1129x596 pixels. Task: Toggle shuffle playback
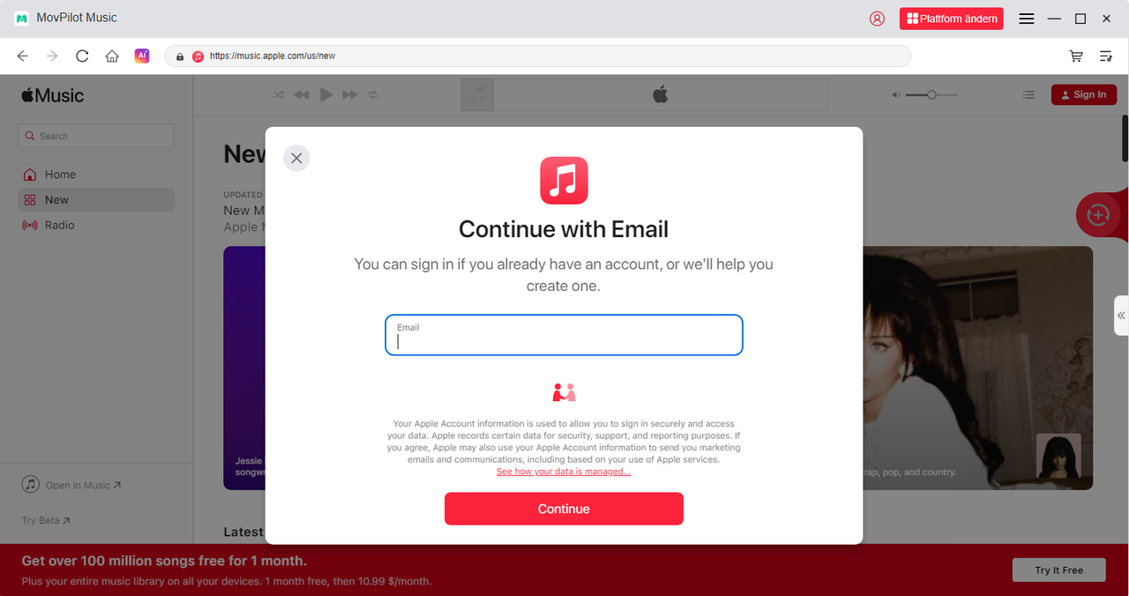[x=279, y=94]
